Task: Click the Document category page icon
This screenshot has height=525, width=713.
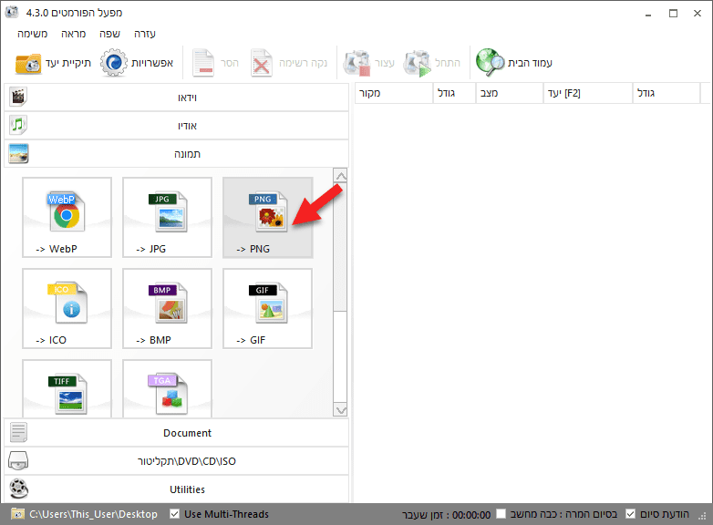Action: coord(18,432)
